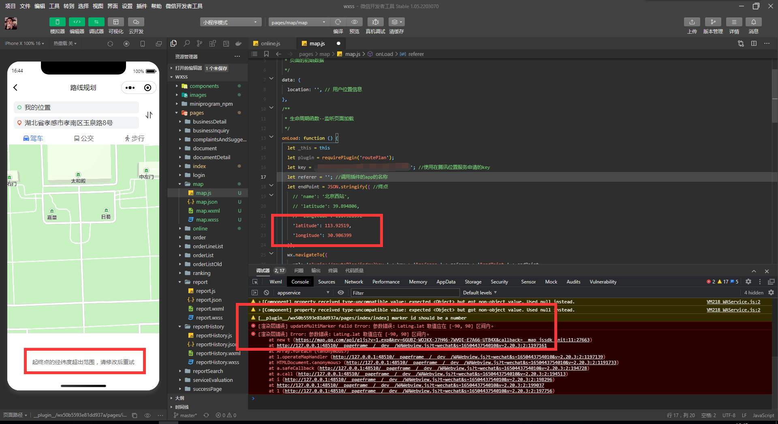Image resolution: width=778 pixels, height=424 pixels.
Task: Open the Default levels dropdown
Action: coord(480,293)
